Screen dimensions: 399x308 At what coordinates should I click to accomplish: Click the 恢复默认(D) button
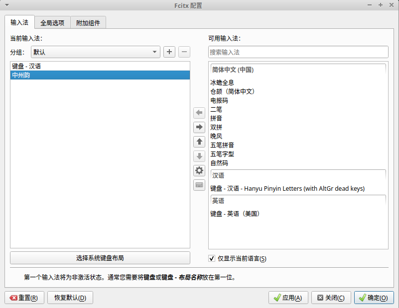(70, 298)
